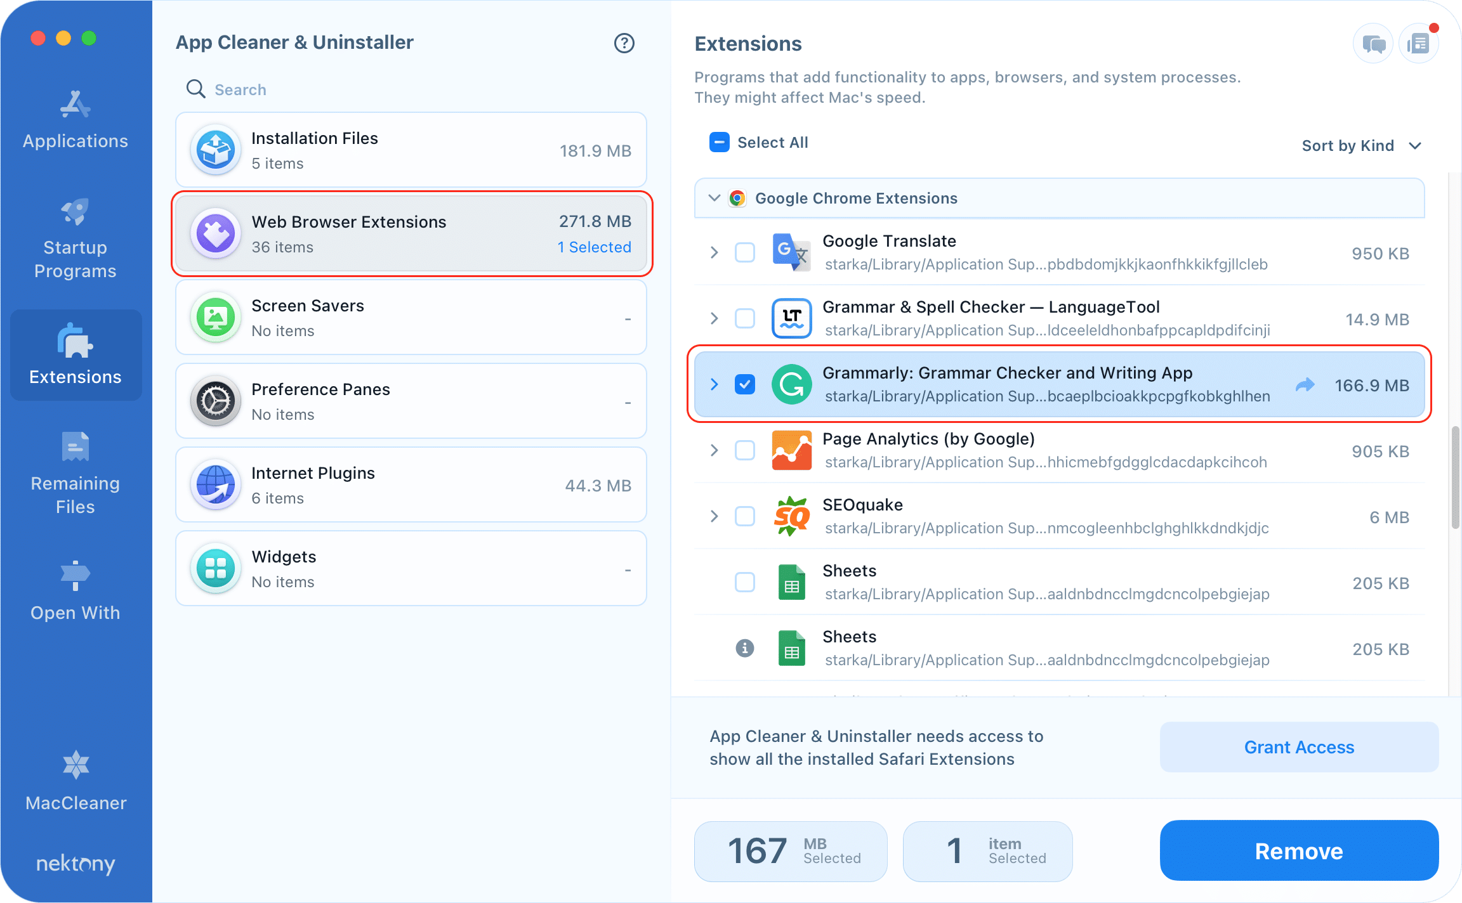Click the Grant Access button
This screenshot has height=903, width=1462.
coord(1298,747)
